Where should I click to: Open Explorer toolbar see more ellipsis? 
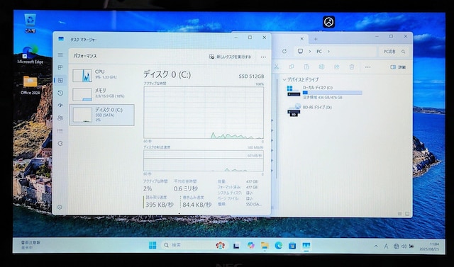(x=367, y=67)
